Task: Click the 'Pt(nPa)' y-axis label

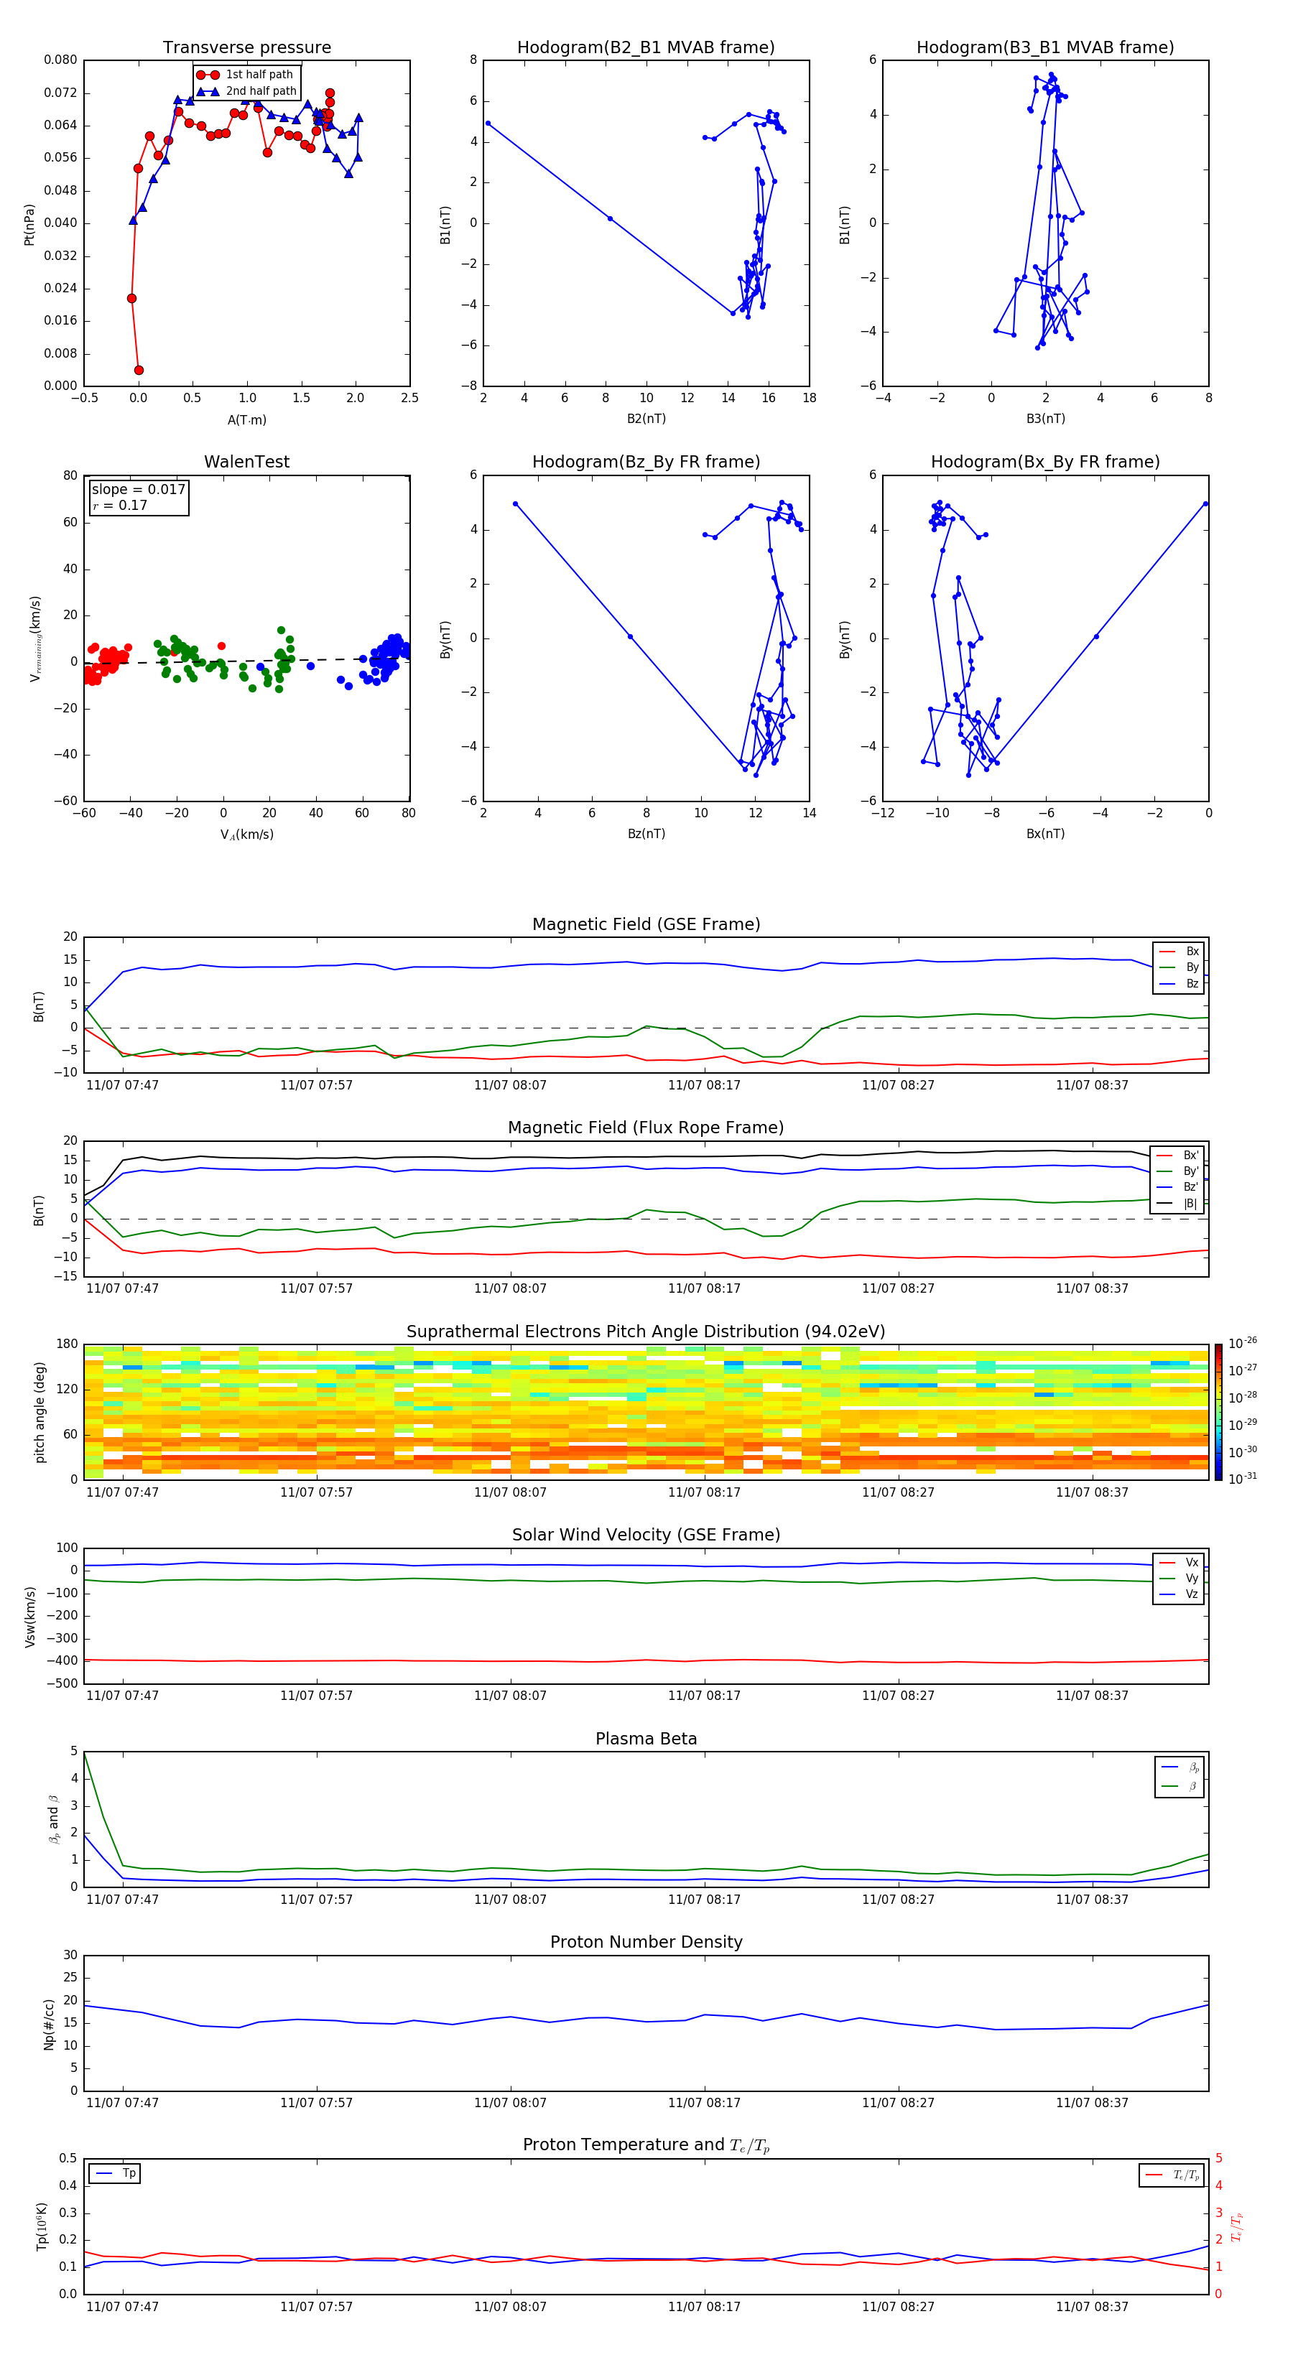Action: pos(29,225)
